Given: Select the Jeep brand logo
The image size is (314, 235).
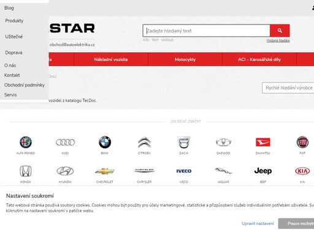Looking at the screenshot, I should [263, 171].
